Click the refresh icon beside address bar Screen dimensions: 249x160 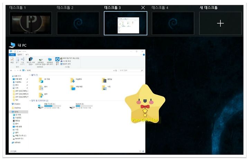click(x=116, y=70)
